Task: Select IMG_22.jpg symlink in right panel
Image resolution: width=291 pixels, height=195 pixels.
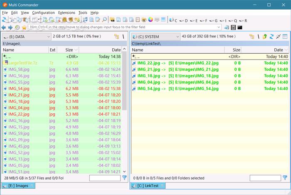Action: [x=210, y=63]
